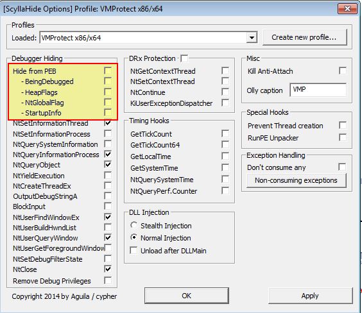Select the VMProtect x86/x64 profile combo box
The width and height of the screenshot is (362, 313).
pos(148,38)
